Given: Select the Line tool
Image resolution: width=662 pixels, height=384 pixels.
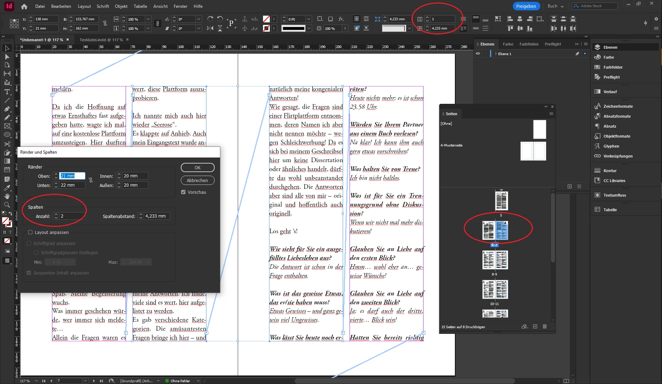Looking at the screenshot, I should tap(7, 100).
